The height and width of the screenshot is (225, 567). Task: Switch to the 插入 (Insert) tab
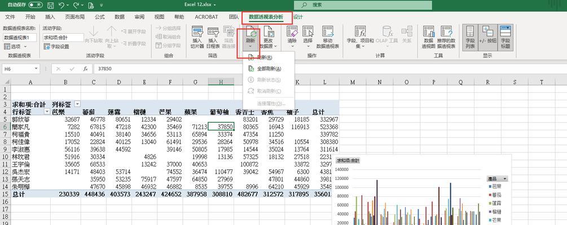coord(50,16)
